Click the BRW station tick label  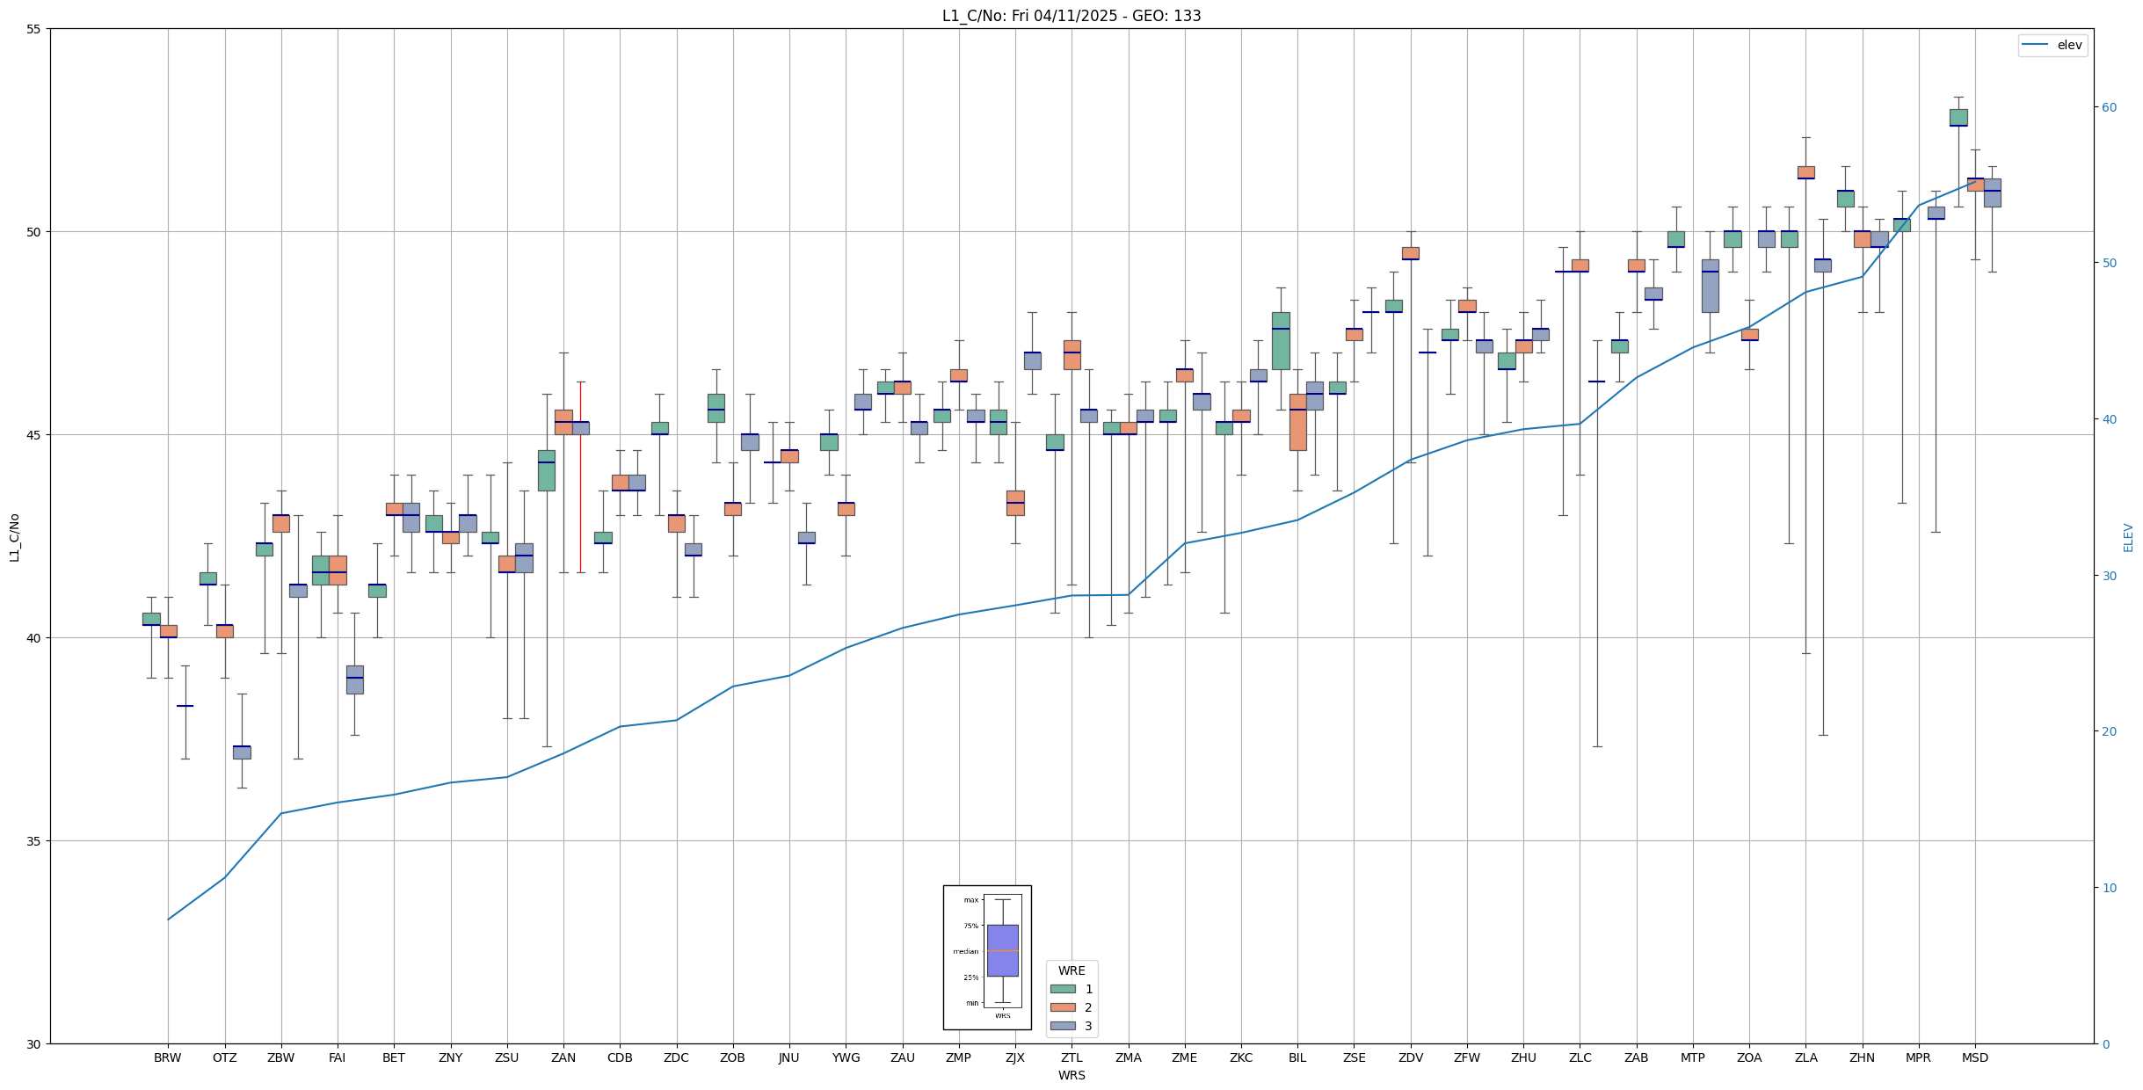point(167,1057)
